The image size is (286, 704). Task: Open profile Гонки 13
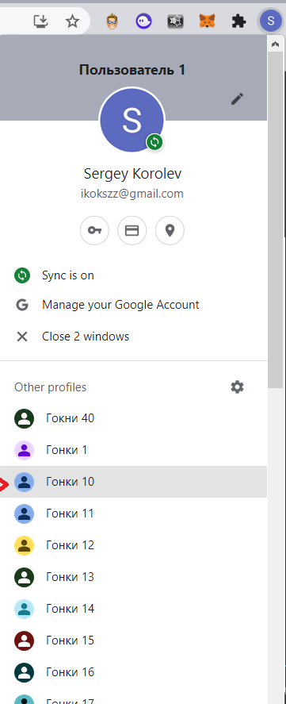click(x=133, y=577)
